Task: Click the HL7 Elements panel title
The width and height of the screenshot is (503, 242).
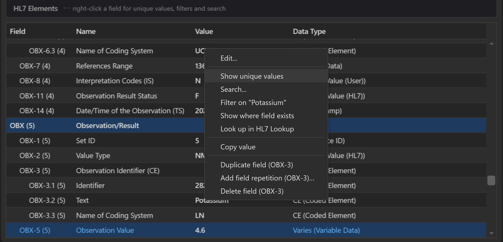Action: (x=35, y=8)
